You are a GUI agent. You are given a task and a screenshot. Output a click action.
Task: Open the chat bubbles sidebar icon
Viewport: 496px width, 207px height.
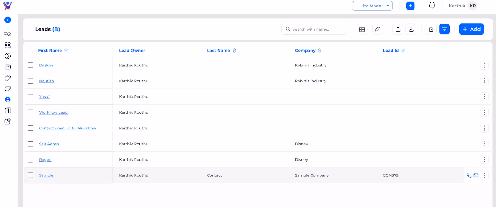(x=8, y=78)
